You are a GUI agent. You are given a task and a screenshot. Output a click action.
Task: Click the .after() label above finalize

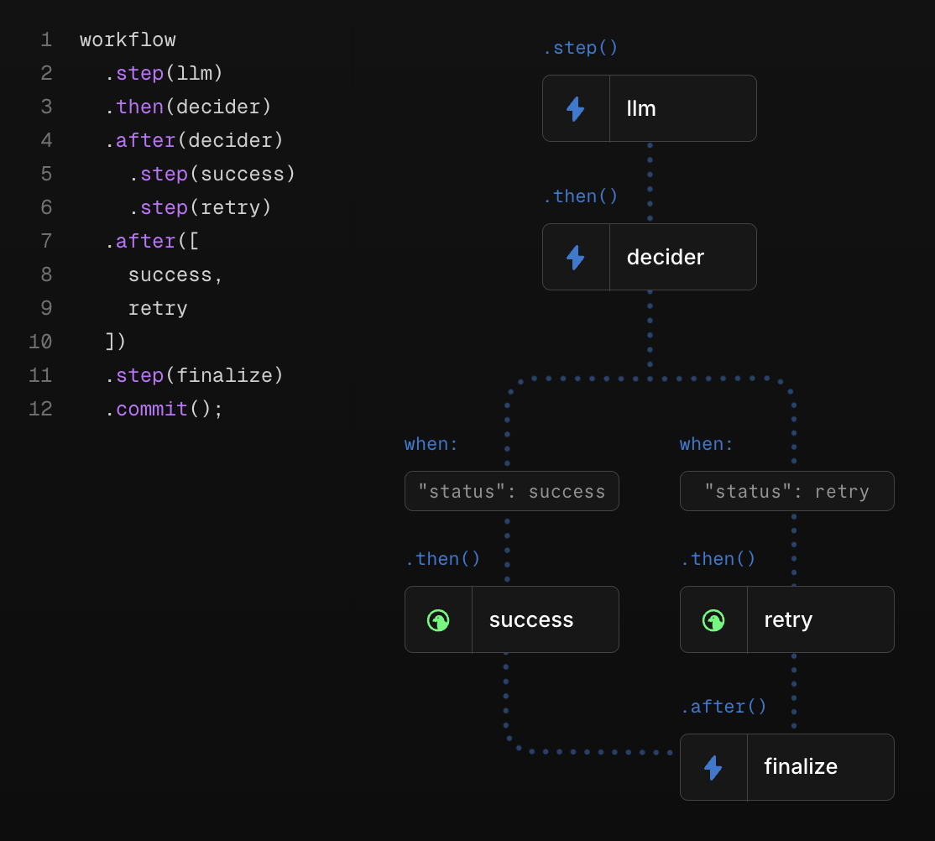click(723, 707)
